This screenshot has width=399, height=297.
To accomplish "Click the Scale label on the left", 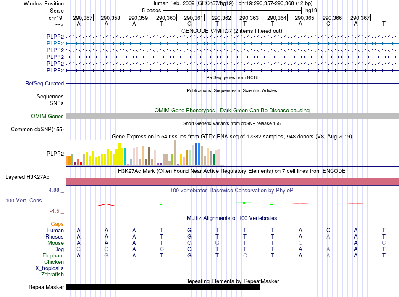I will [x=57, y=11].
